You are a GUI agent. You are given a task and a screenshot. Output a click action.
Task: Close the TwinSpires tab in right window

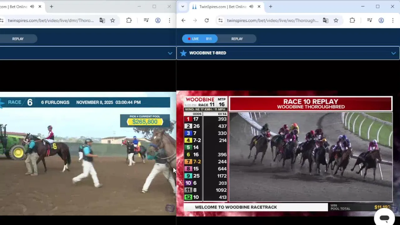[259, 7]
